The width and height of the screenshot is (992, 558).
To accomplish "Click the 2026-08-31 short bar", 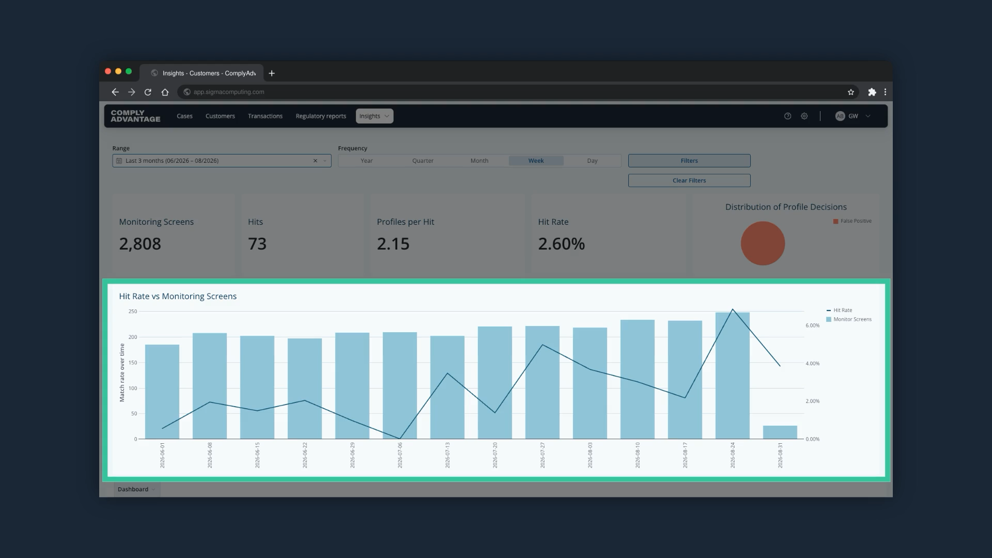I will click(780, 432).
